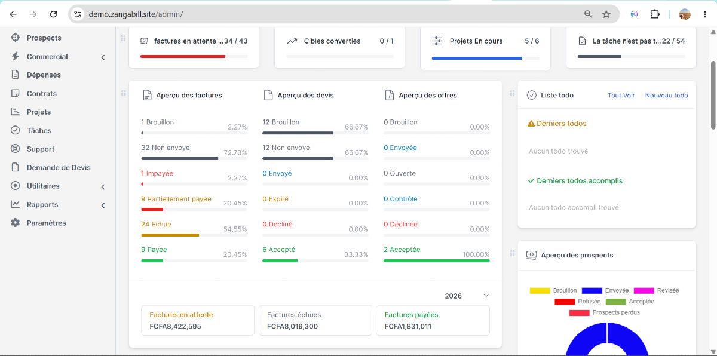Toggle Brouillon yellow legend swatch
This screenshot has width=717, height=356.
[540, 290]
